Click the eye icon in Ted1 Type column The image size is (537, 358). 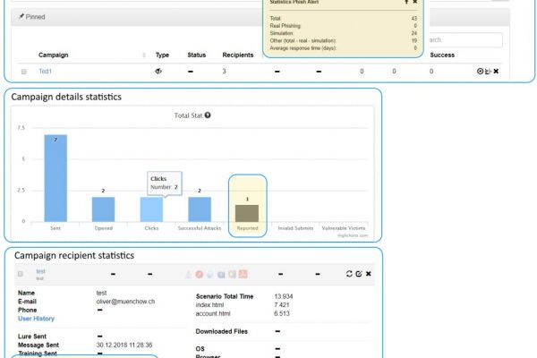point(158,71)
